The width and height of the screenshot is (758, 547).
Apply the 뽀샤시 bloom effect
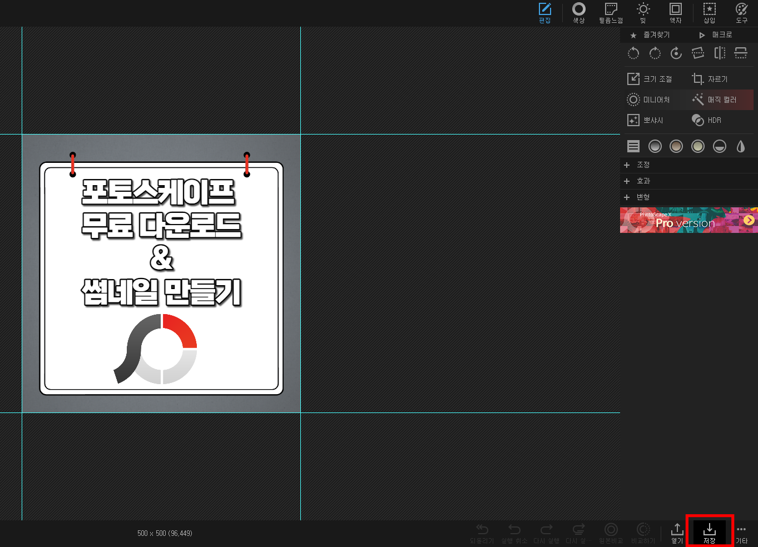tap(645, 120)
